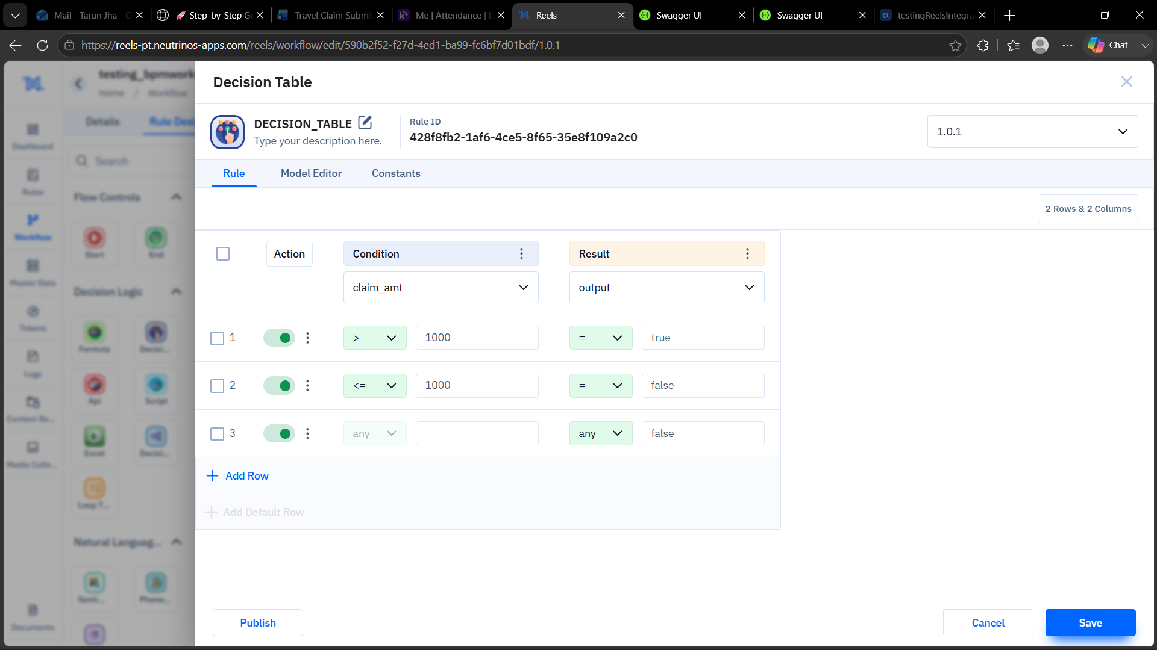1157x650 pixels.
Task: Click the Cancel button
Action: point(988,623)
